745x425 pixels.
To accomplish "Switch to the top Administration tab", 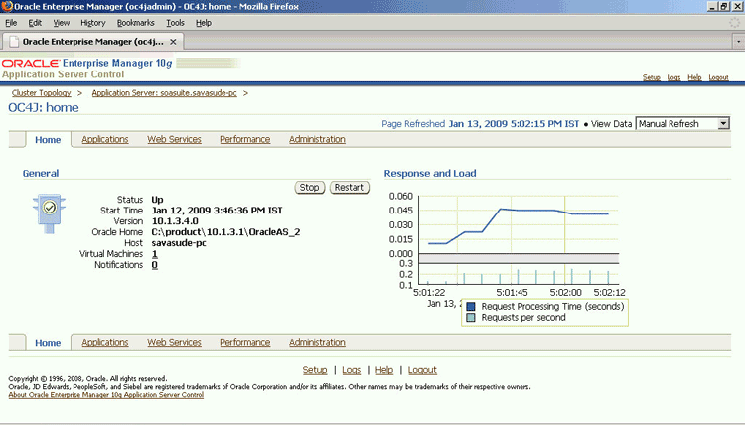I will (x=317, y=139).
